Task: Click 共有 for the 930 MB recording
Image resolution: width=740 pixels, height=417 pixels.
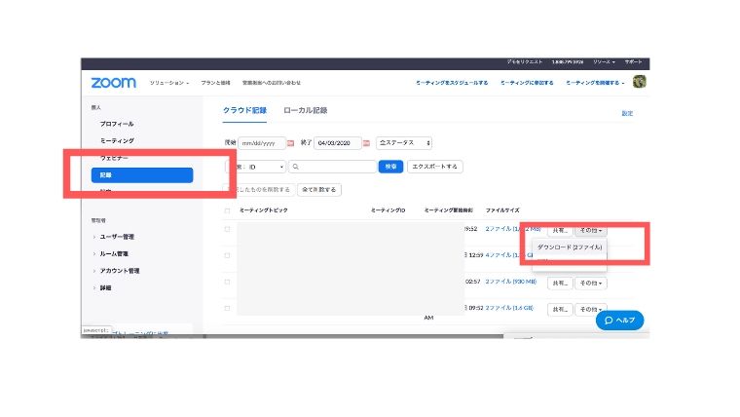Action: click(560, 283)
